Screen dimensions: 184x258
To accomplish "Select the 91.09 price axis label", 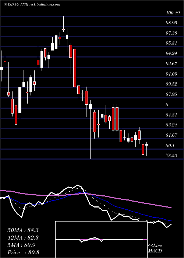I will [x=171, y=74].
